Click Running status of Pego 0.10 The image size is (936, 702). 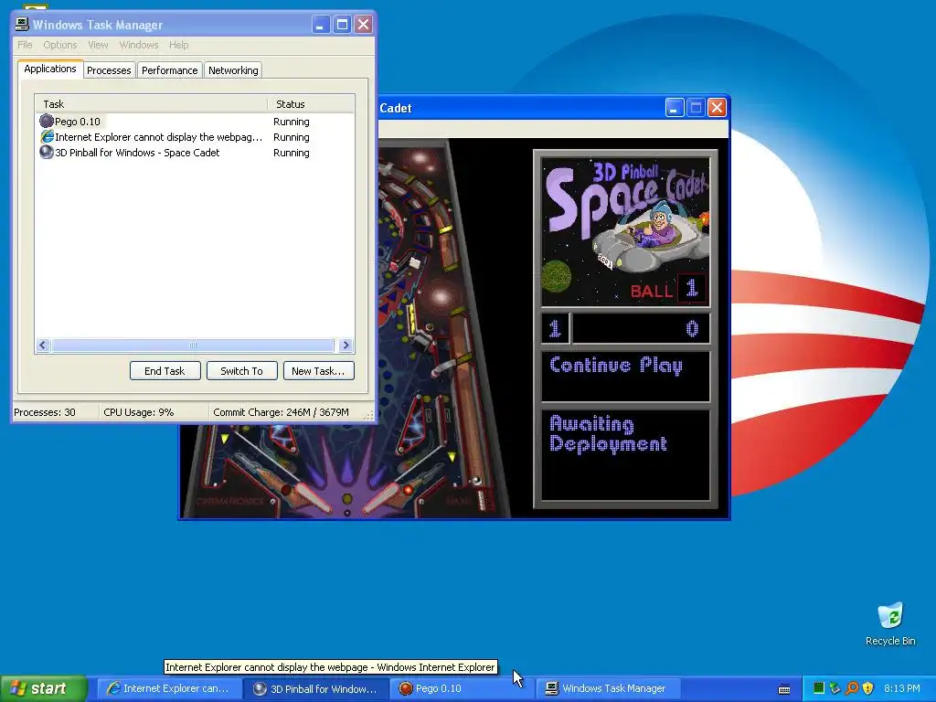[x=292, y=122]
